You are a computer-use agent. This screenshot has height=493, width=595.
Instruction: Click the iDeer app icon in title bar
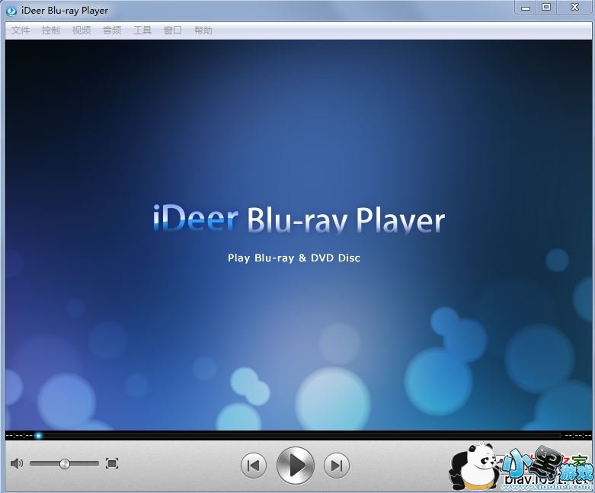(x=11, y=11)
